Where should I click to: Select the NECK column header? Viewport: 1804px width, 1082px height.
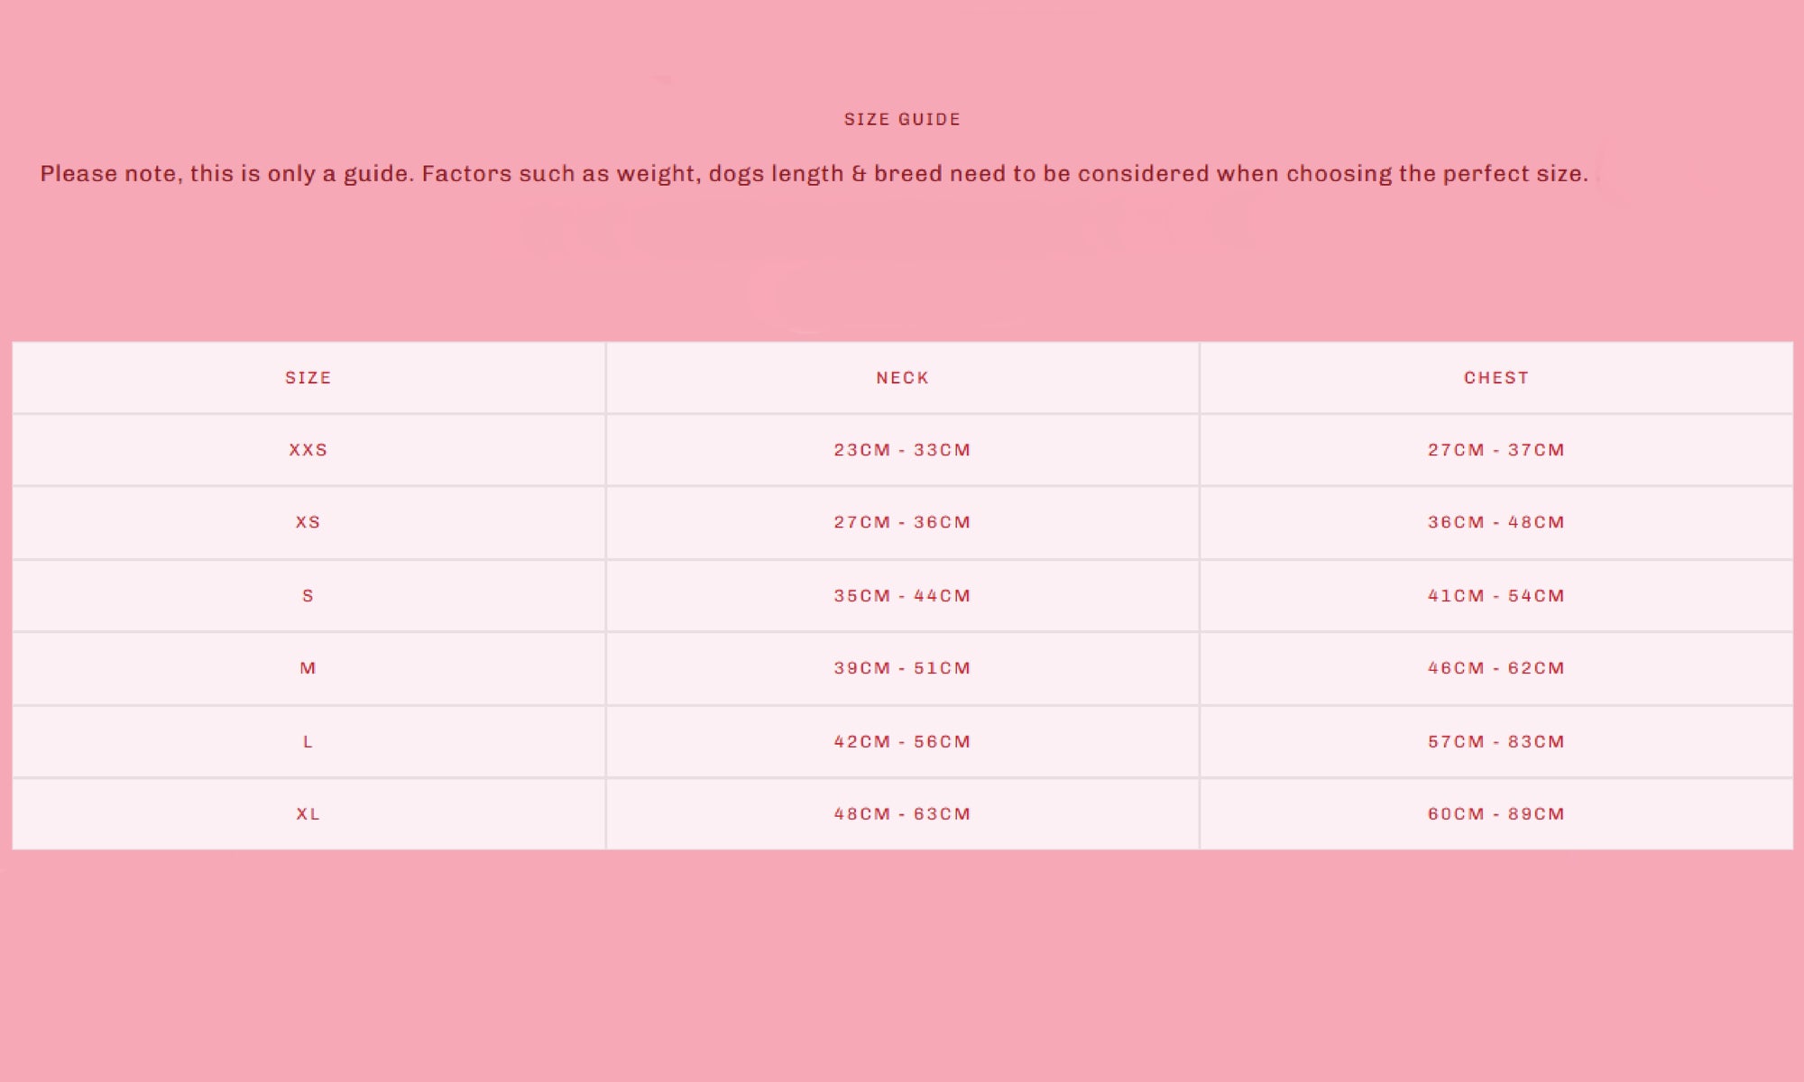point(902,378)
